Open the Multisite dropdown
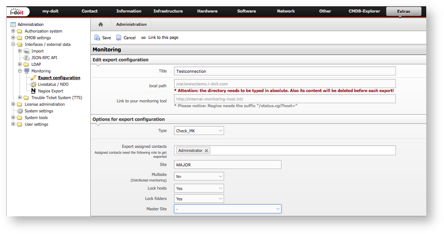Viewport: 444px width, 234px height. pos(199,176)
